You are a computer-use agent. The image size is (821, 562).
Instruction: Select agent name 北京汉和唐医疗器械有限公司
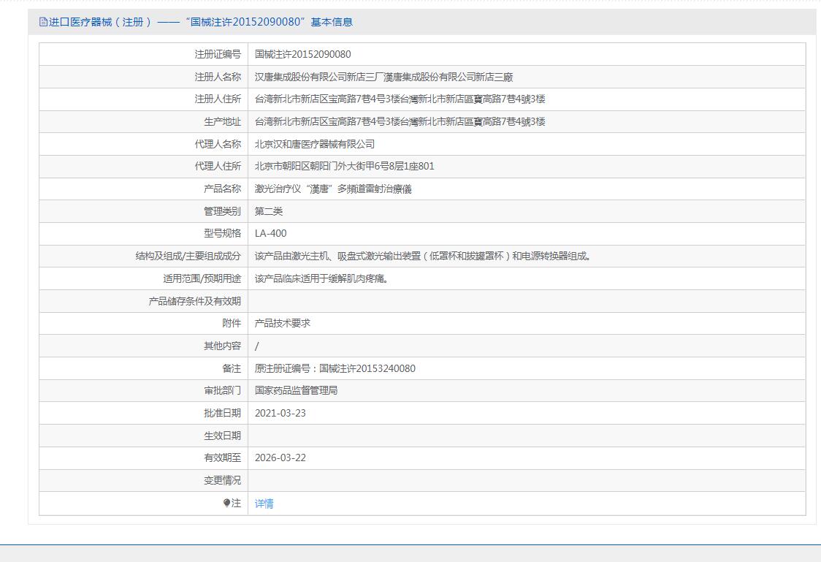pyautogui.click(x=315, y=144)
